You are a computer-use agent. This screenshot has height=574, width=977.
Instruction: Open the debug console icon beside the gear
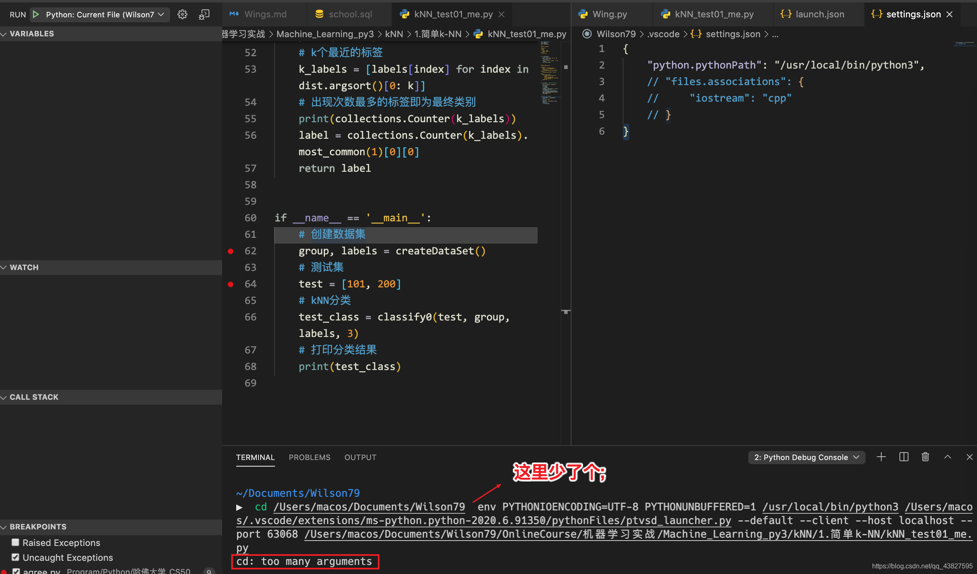pos(204,14)
